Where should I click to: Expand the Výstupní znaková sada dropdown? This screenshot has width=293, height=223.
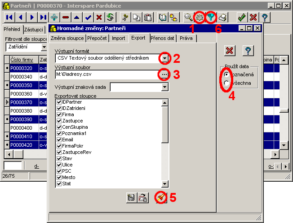coord(164,87)
